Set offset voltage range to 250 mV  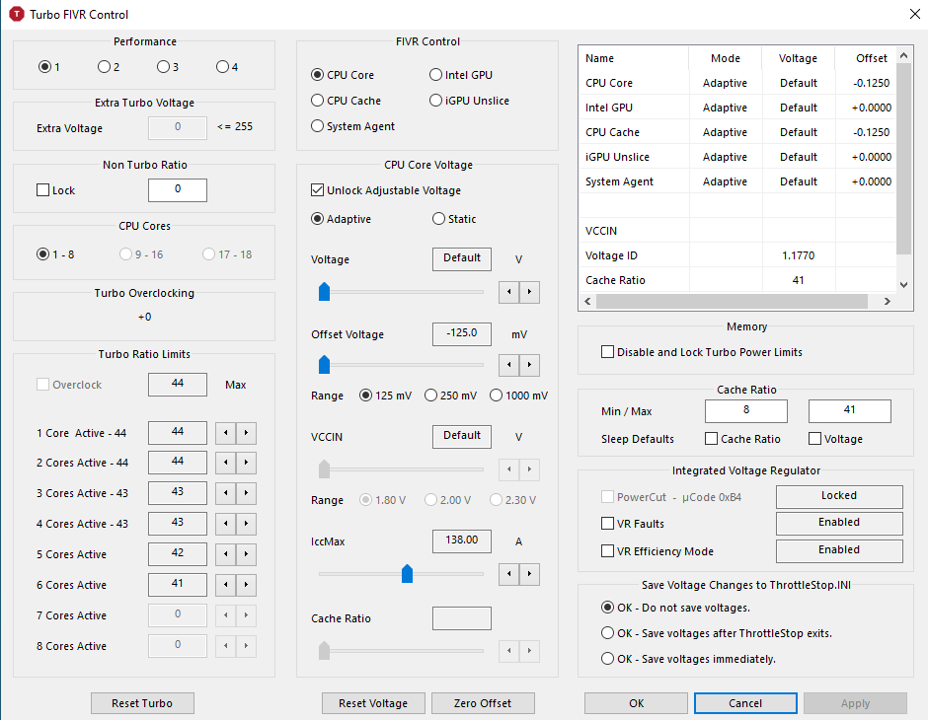click(450, 396)
